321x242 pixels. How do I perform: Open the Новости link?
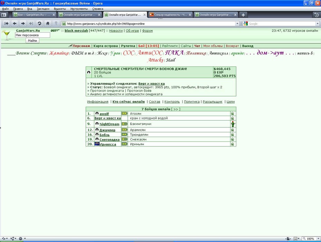[116, 31]
